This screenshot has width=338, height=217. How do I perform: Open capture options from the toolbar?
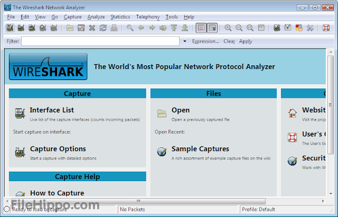(21, 28)
